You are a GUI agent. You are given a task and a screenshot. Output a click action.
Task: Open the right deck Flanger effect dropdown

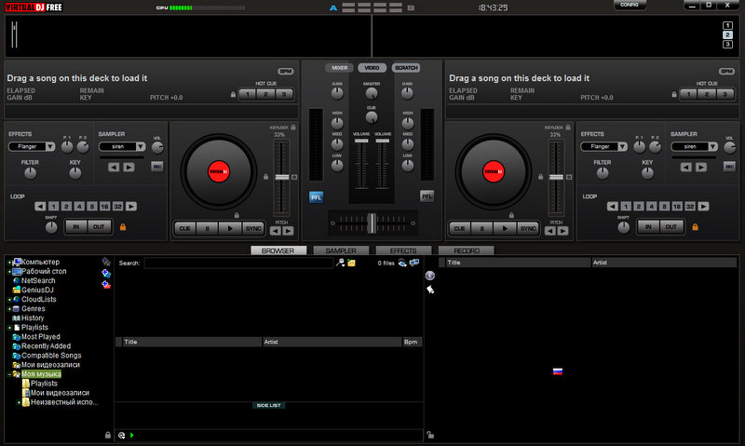coord(622,146)
